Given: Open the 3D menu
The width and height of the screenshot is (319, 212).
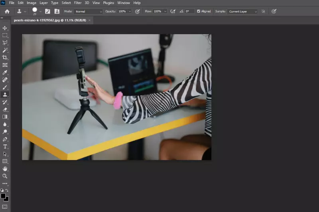Looking at the screenshot, I should pos(87,3).
